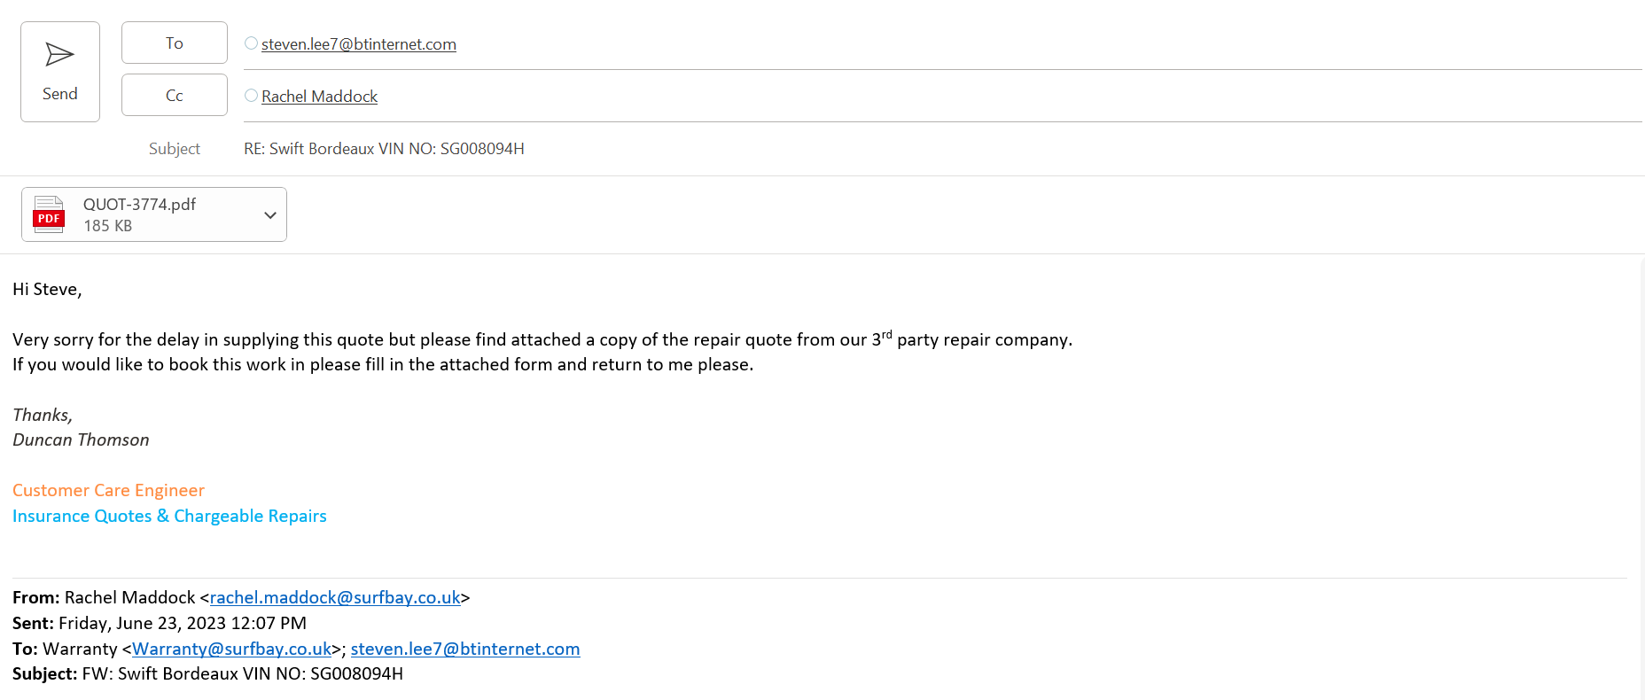Click the empty To field area

[975, 44]
